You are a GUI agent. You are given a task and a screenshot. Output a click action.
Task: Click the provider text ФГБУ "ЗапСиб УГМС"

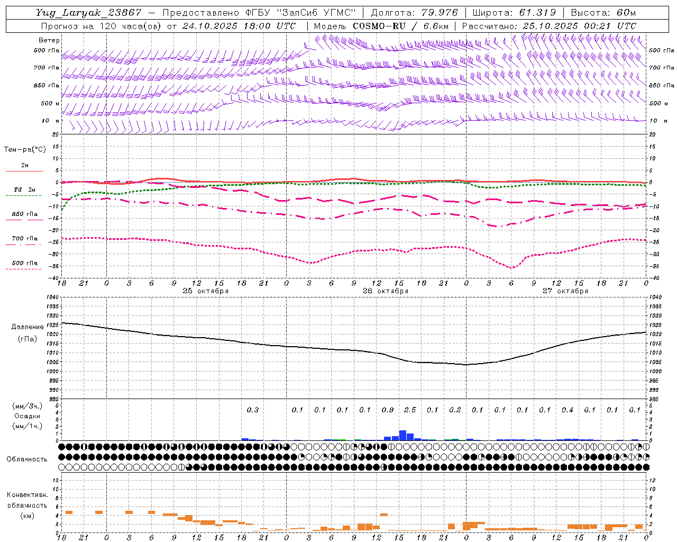pos(301,13)
